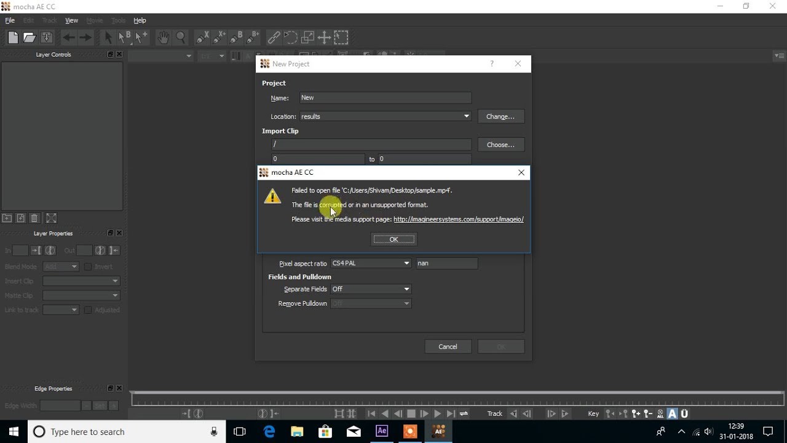
Task: Click Delete Keyframe key-minus icon
Action: point(648,414)
